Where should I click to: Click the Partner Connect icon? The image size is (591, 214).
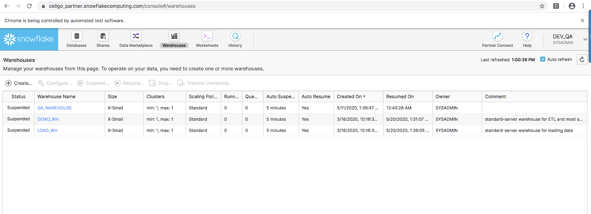tap(498, 36)
